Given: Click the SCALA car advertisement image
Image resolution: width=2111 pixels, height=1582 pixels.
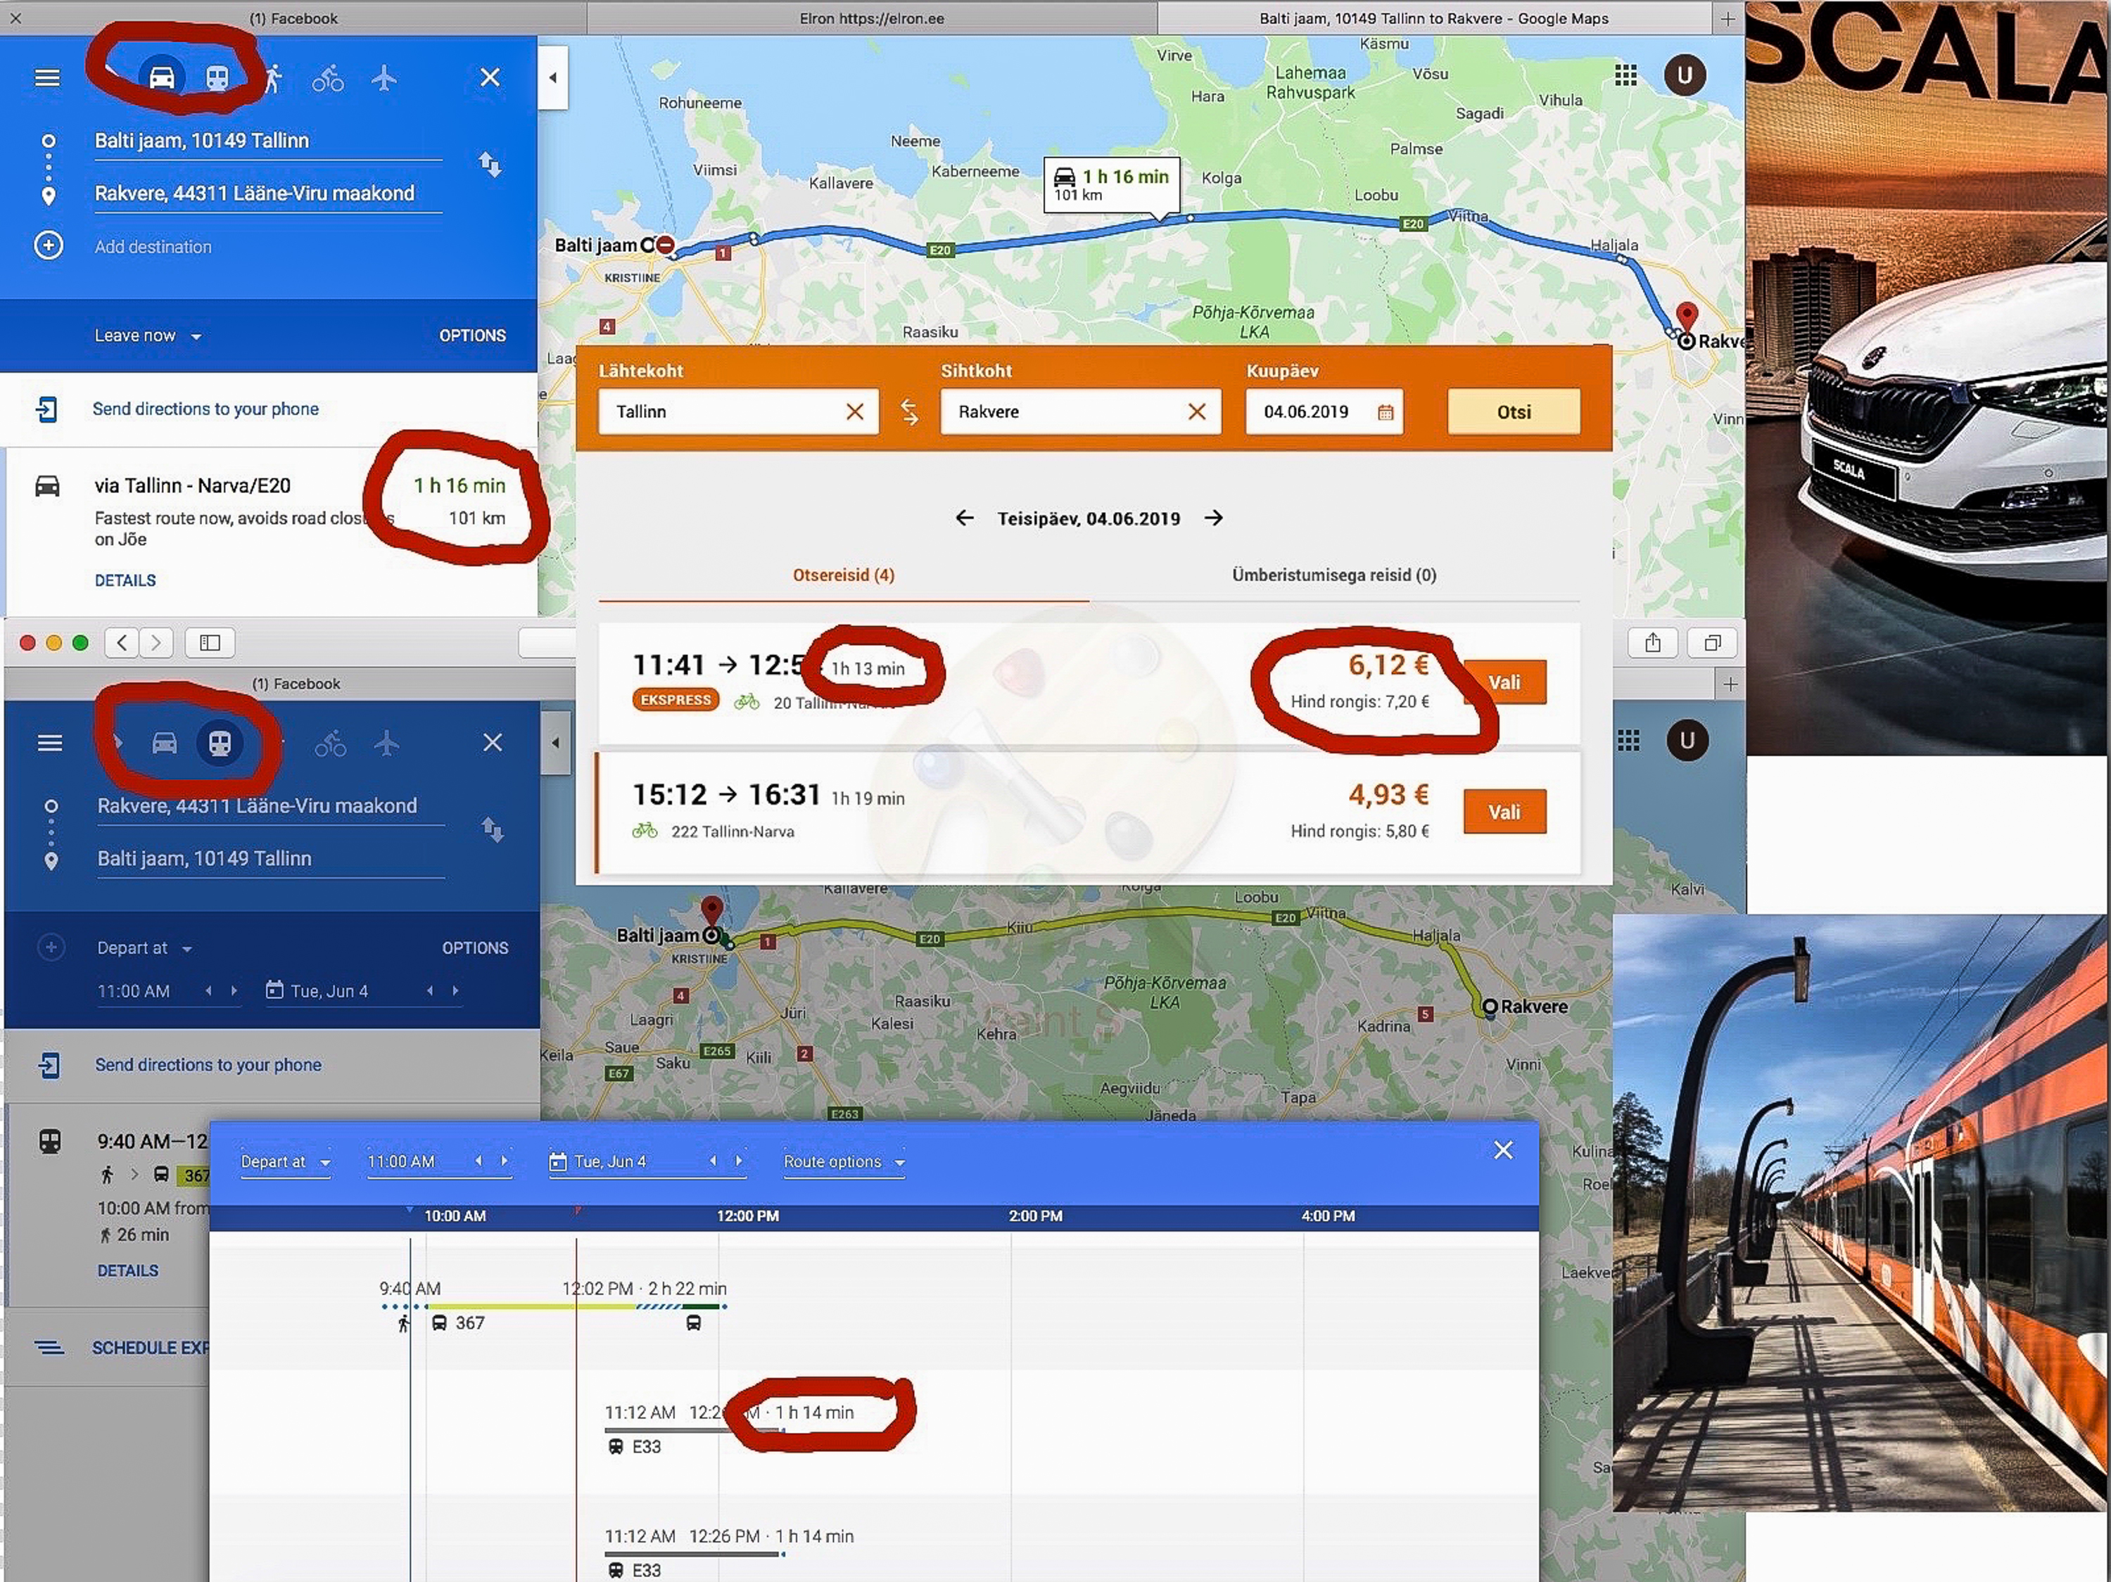Looking at the screenshot, I should (1928, 378).
